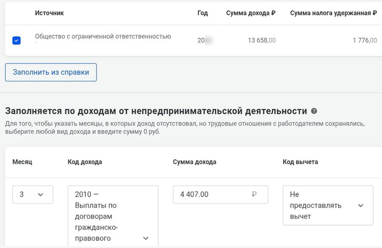Uncheck the Общество с ограниченной ответственностью source checkbox

[16, 40]
